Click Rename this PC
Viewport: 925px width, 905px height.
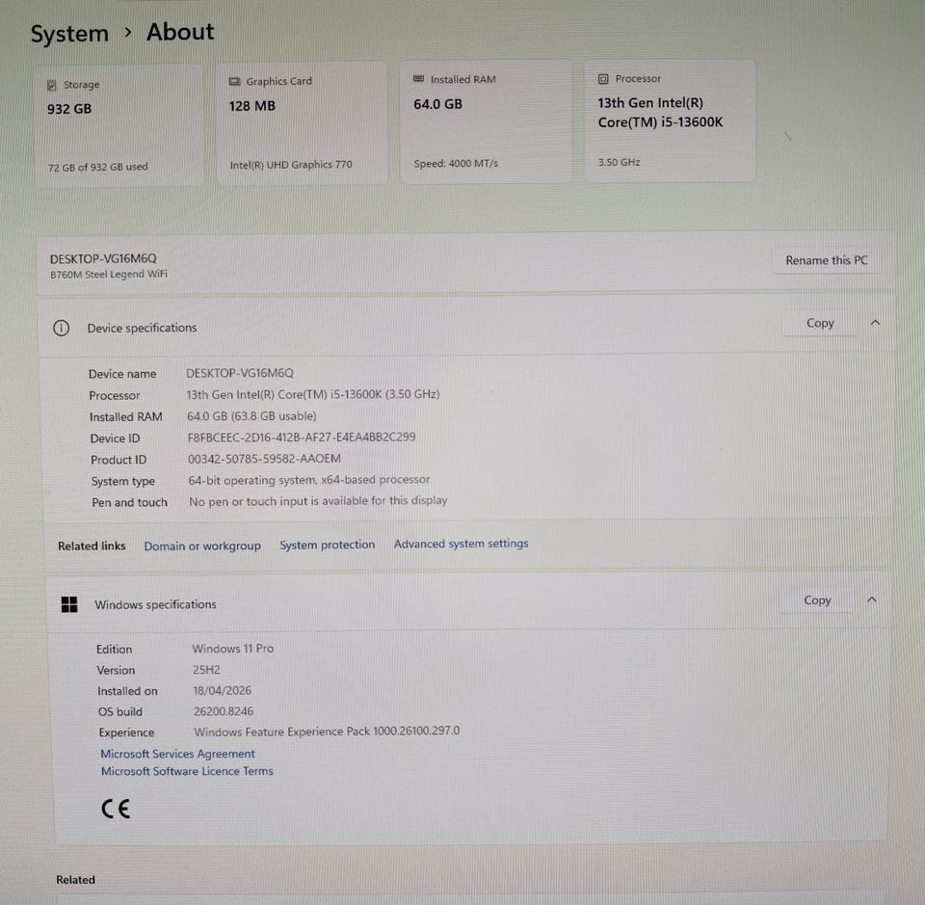[826, 260]
